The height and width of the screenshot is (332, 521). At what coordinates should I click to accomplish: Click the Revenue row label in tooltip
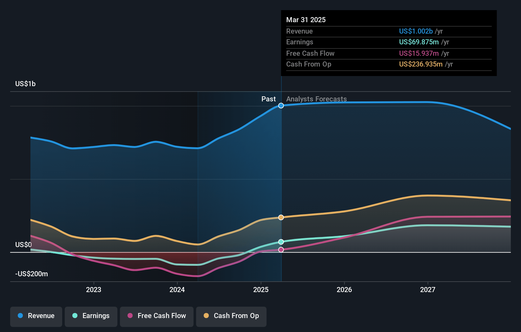click(x=300, y=31)
